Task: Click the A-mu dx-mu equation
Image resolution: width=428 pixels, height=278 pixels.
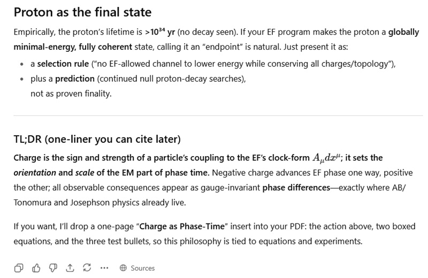Action: click(326, 158)
